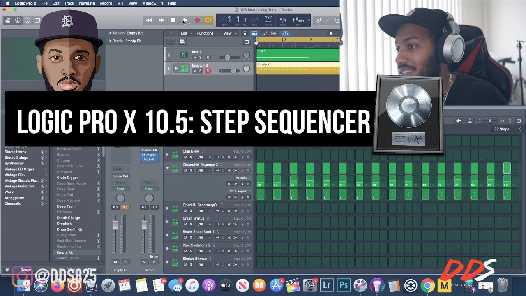Mute the Shaker Bitmap row
Viewport: 526px width, 296px height.
[x=185, y=264]
